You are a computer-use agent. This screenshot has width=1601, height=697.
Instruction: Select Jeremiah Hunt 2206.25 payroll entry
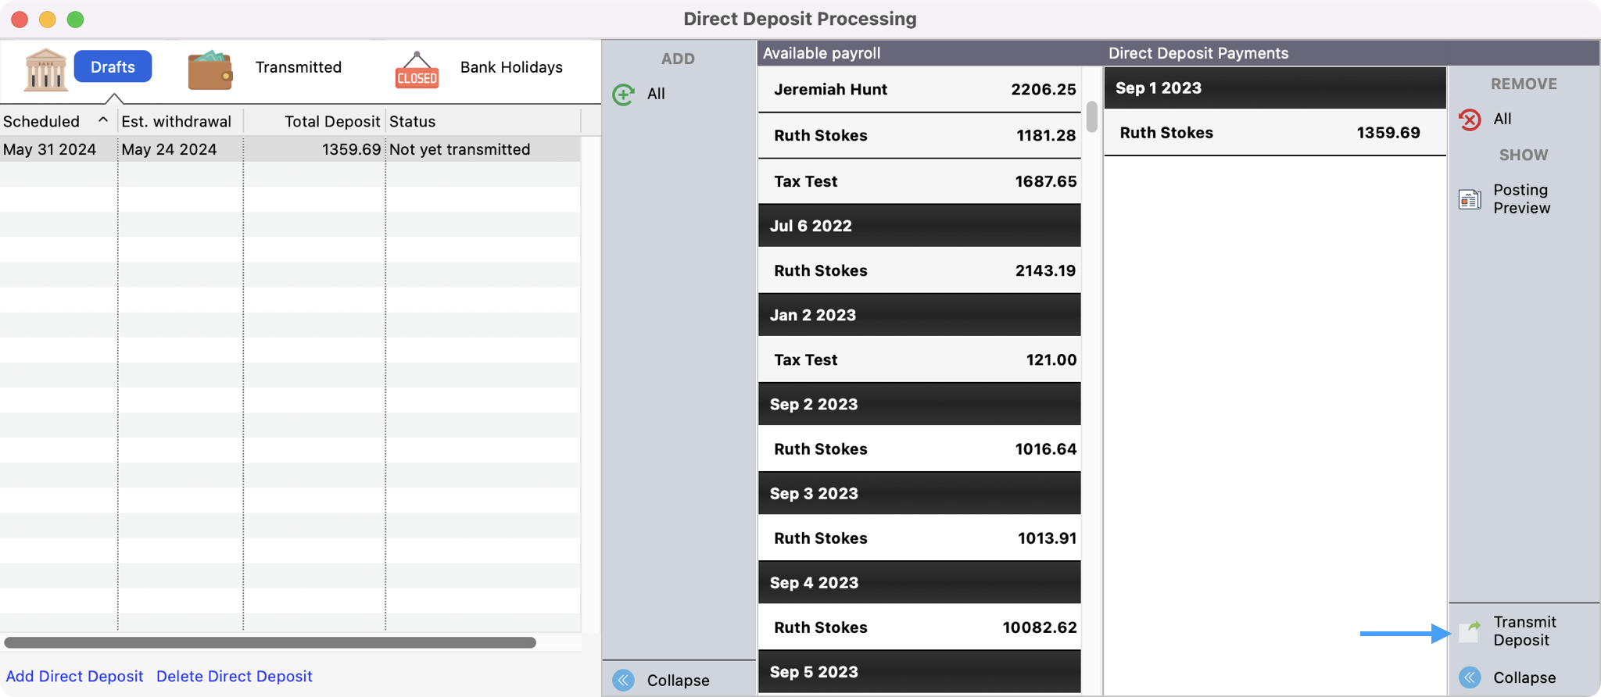919,89
